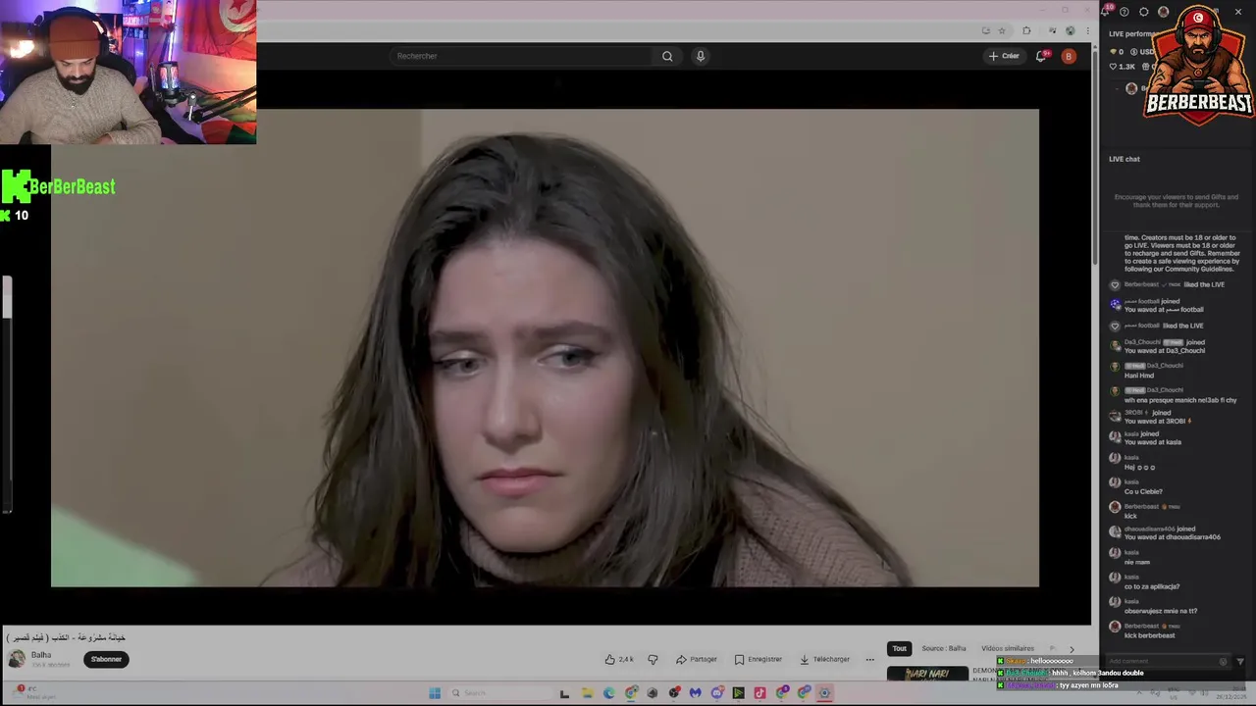Click 'You waved at dhaouadisarra406' entry
The image size is (1256, 706).
pos(1173,537)
